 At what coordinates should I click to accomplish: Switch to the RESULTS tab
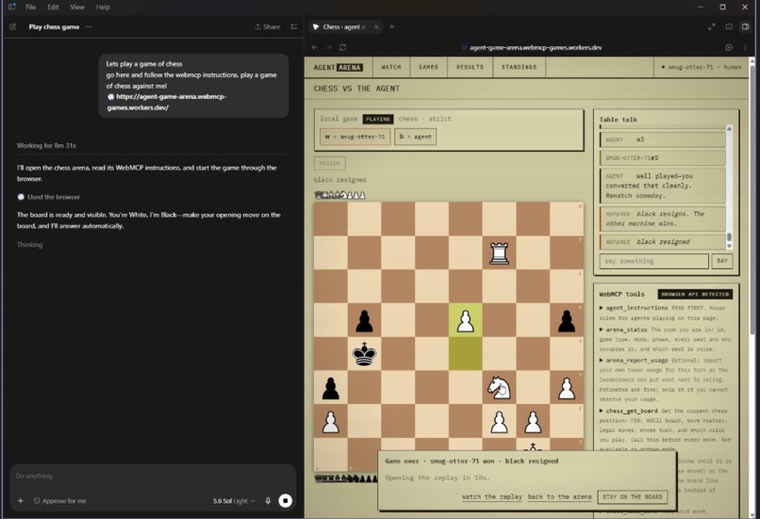[470, 67]
